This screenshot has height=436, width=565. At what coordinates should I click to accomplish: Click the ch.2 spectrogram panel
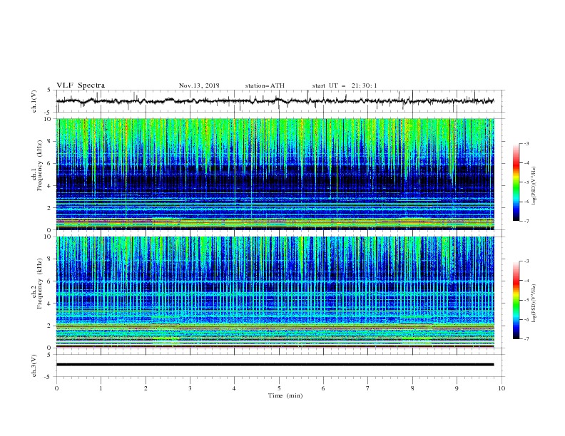275,292
